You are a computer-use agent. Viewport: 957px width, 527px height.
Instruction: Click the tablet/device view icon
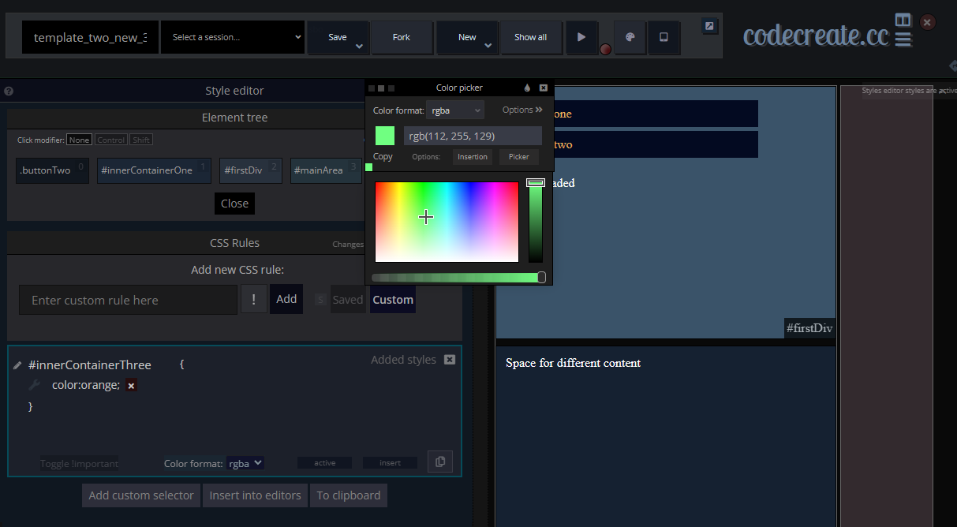pyautogui.click(x=664, y=37)
